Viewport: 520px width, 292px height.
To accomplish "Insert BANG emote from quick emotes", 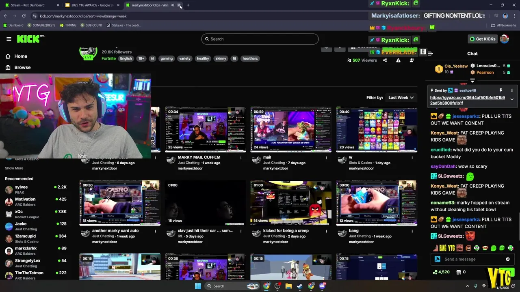I will [443, 248].
